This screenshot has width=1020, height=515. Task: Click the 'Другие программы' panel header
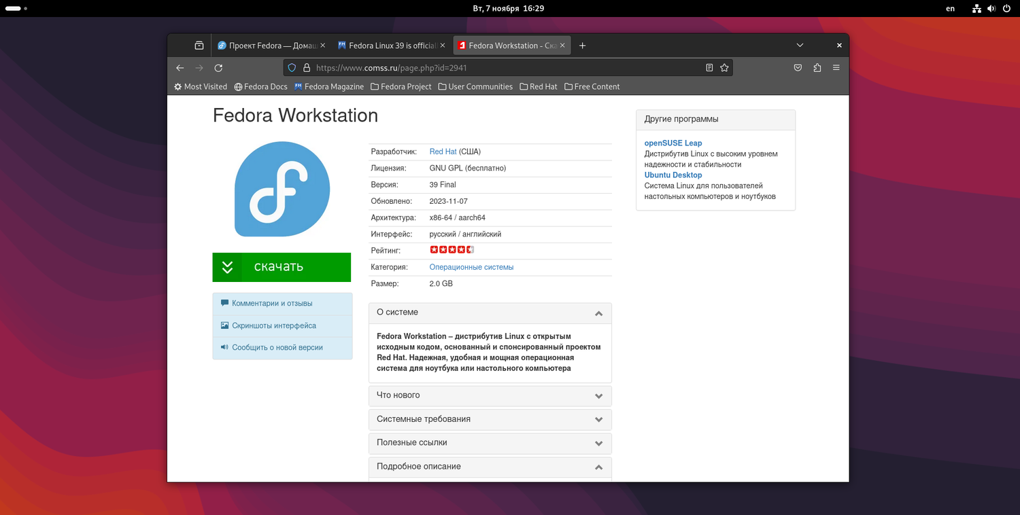coord(715,120)
